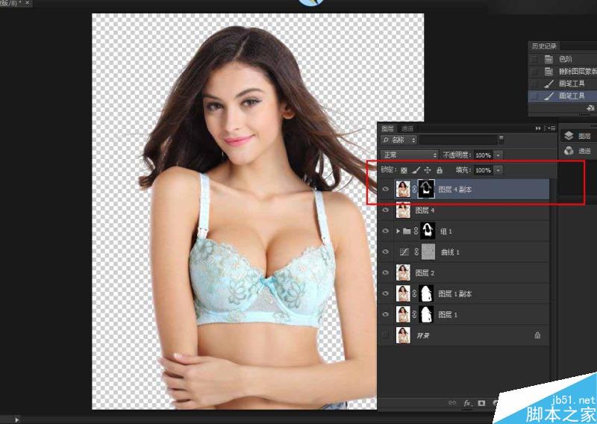Click the lock icon on 背景 layer

[x=537, y=335]
